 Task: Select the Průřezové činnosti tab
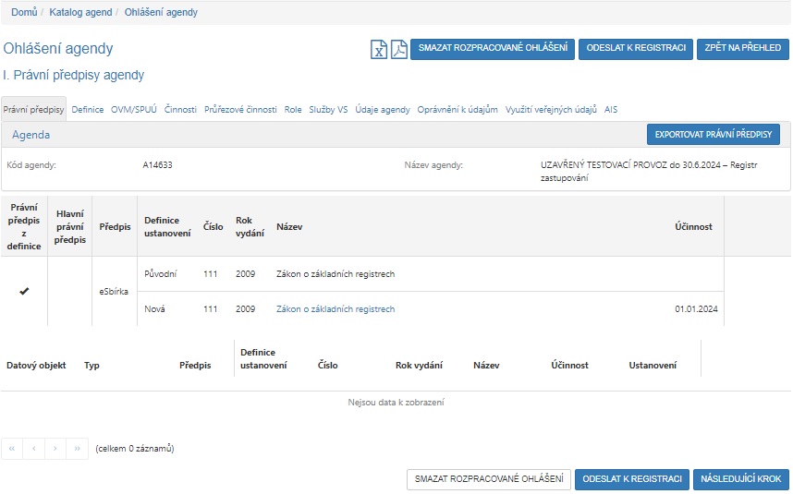pos(240,109)
